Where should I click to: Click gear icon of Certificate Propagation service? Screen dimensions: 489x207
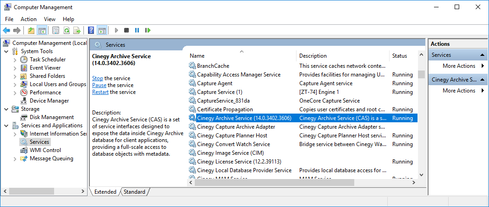(192, 109)
